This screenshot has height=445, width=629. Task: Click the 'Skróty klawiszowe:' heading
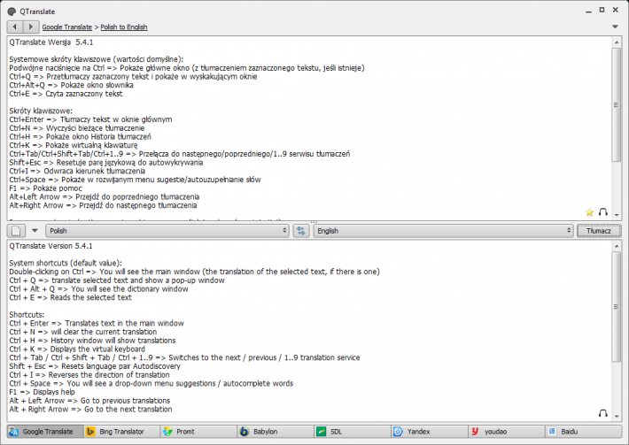coord(41,111)
